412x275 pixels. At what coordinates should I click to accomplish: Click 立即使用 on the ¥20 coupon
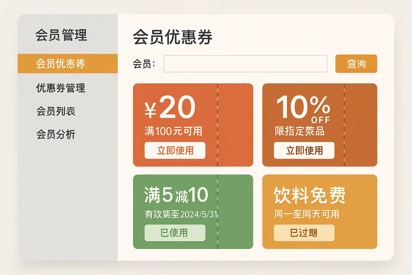[x=175, y=150]
